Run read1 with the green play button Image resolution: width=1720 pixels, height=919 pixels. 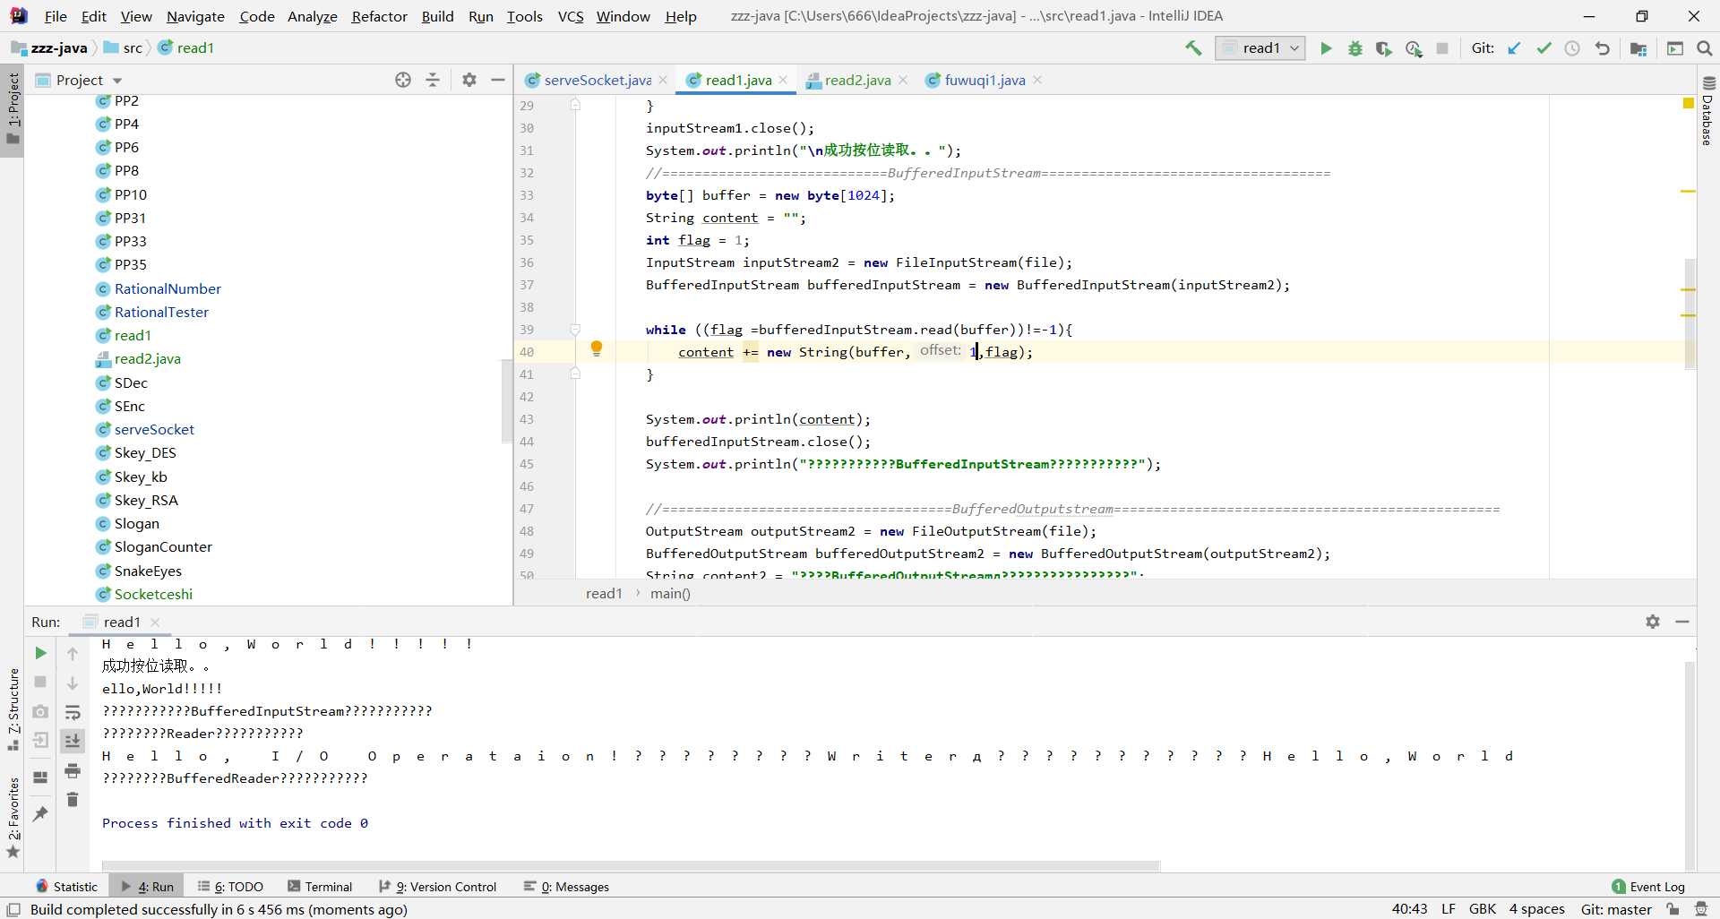coord(1326,48)
